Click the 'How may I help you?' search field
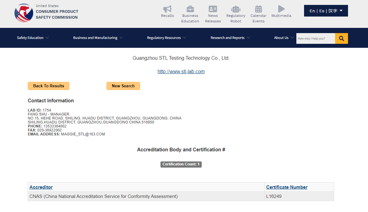368x212 pixels. (x=315, y=38)
